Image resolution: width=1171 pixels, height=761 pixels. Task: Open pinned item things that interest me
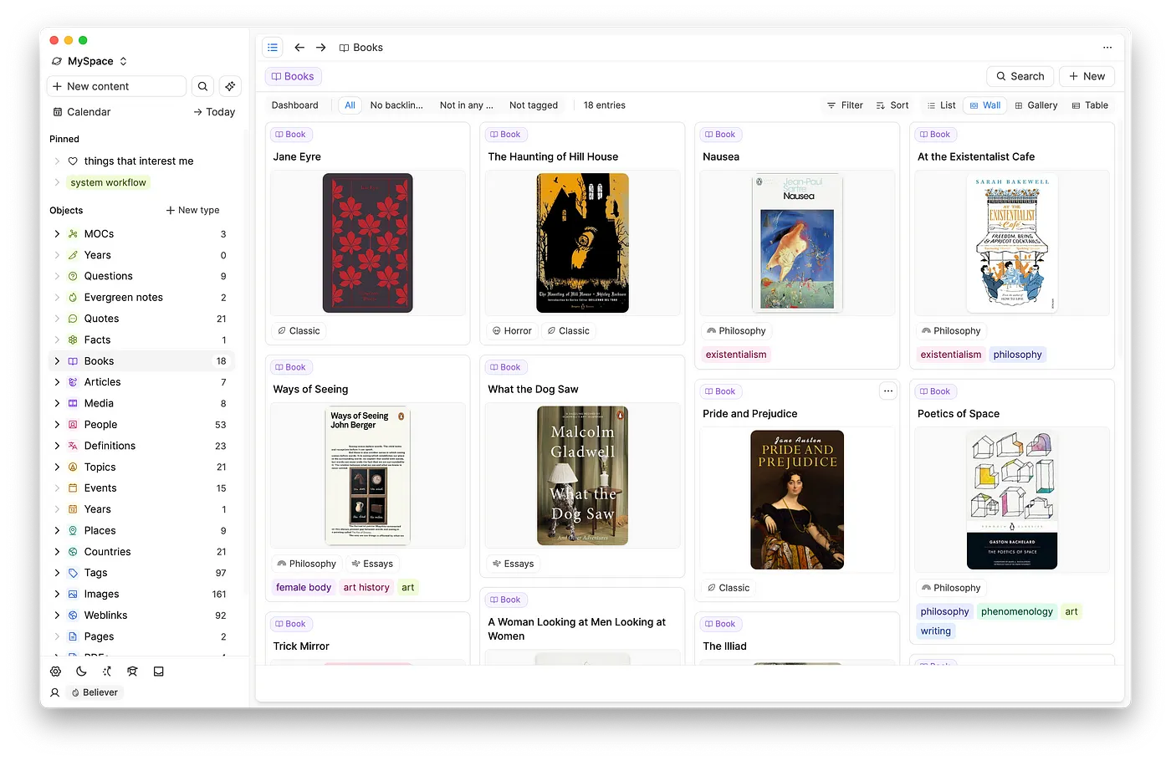pos(139,161)
